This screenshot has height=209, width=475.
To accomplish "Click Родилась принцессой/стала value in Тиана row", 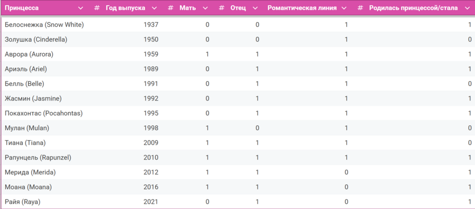I will click(470, 143).
